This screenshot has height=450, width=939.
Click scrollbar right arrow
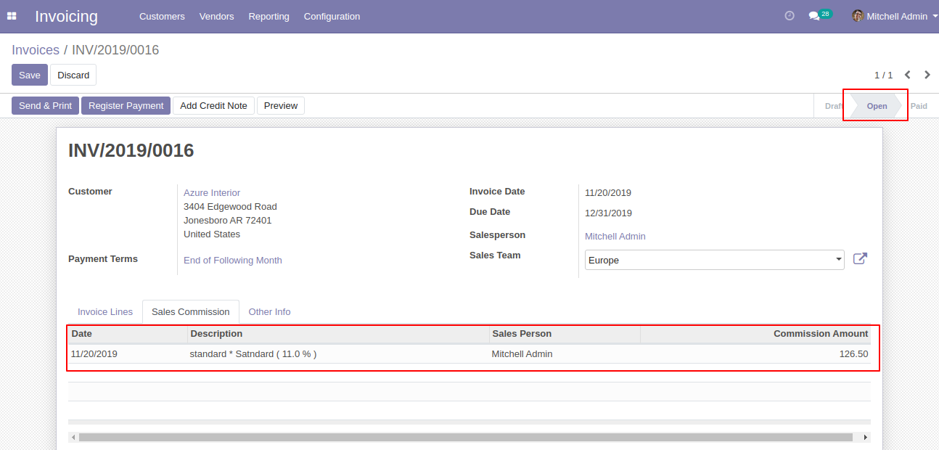tap(865, 438)
